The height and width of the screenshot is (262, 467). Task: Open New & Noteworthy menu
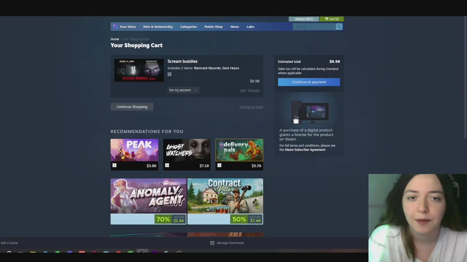[158, 27]
